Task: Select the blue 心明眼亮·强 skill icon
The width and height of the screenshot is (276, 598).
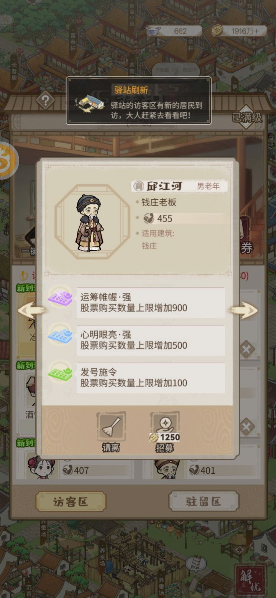Action: point(60,336)
